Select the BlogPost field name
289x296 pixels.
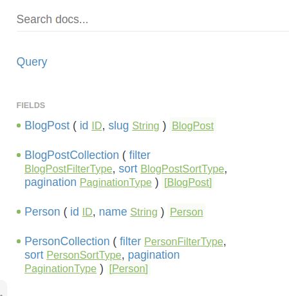47,125
